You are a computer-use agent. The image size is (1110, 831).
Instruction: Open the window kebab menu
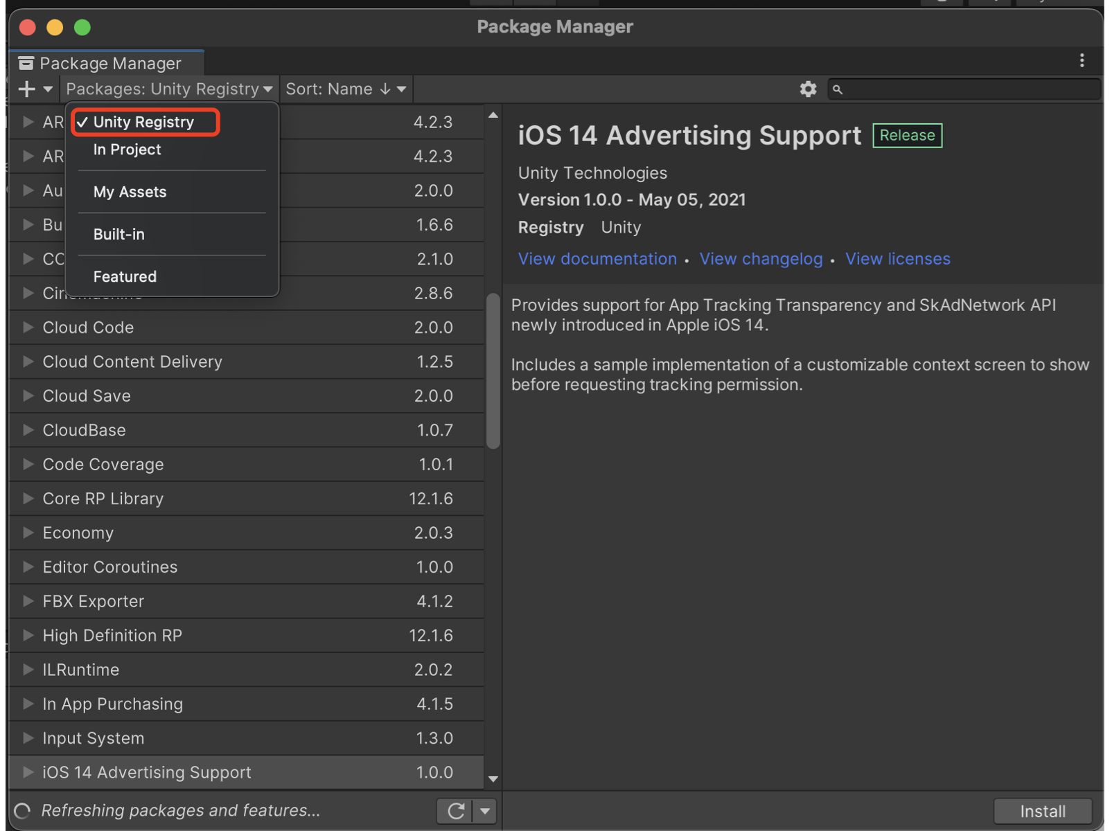[1082, 61]
